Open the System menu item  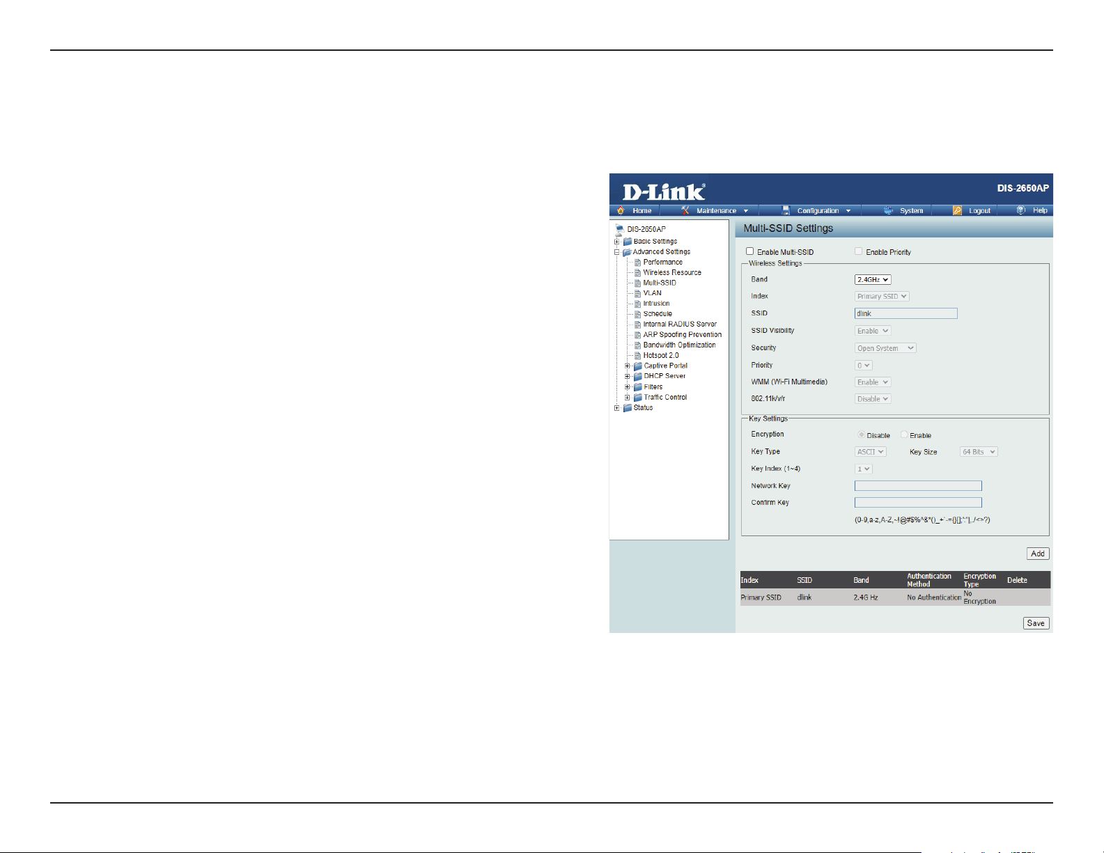903,210
